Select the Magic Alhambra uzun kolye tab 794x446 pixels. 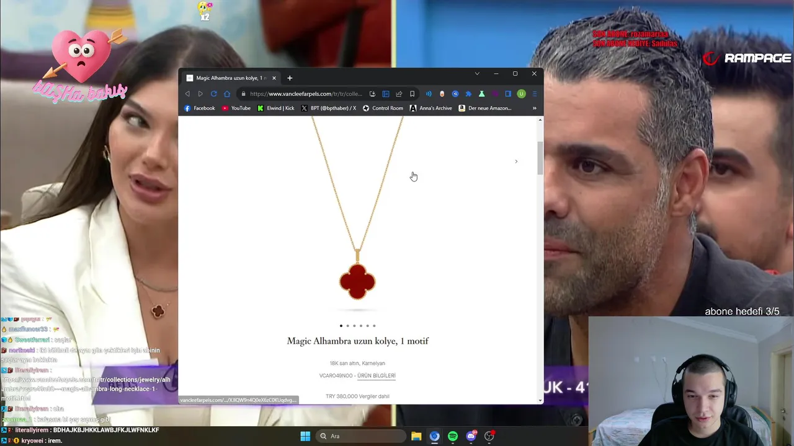(x=230, y=78)
